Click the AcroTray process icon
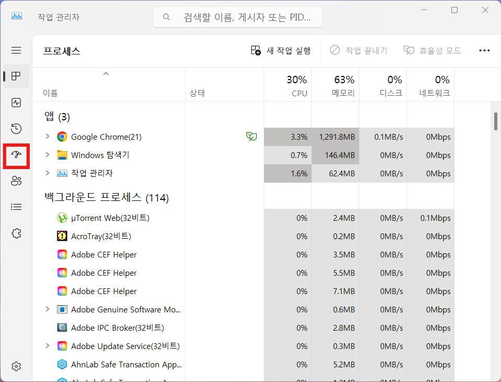The width and height of the screenshot is (501, 382). click(62, 236)
